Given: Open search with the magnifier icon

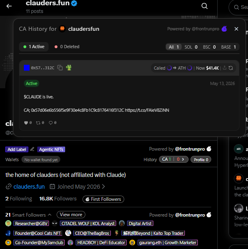Looking at the screenshot, I should 204,6.
